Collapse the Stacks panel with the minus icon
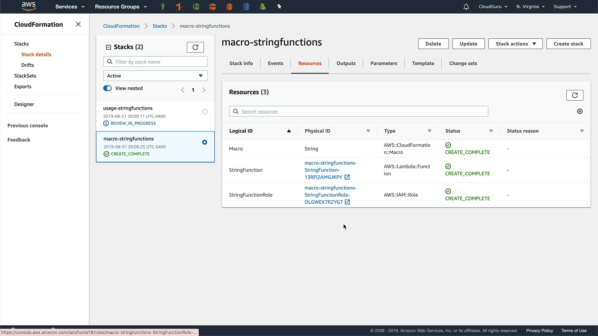This screenshot has width=598, height=336. tap(108, 47)
